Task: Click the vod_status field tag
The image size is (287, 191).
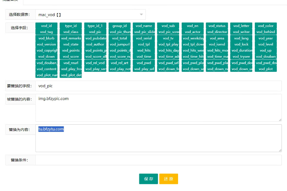Action: pos(217,26)
